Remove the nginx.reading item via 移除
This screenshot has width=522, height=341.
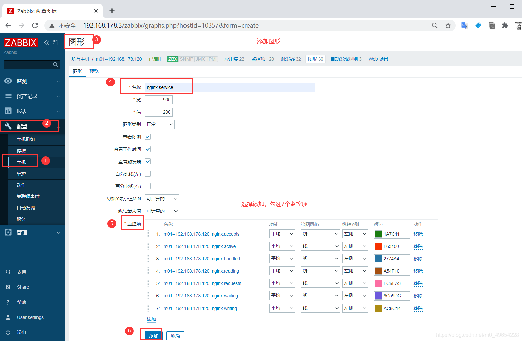[418, 271]
